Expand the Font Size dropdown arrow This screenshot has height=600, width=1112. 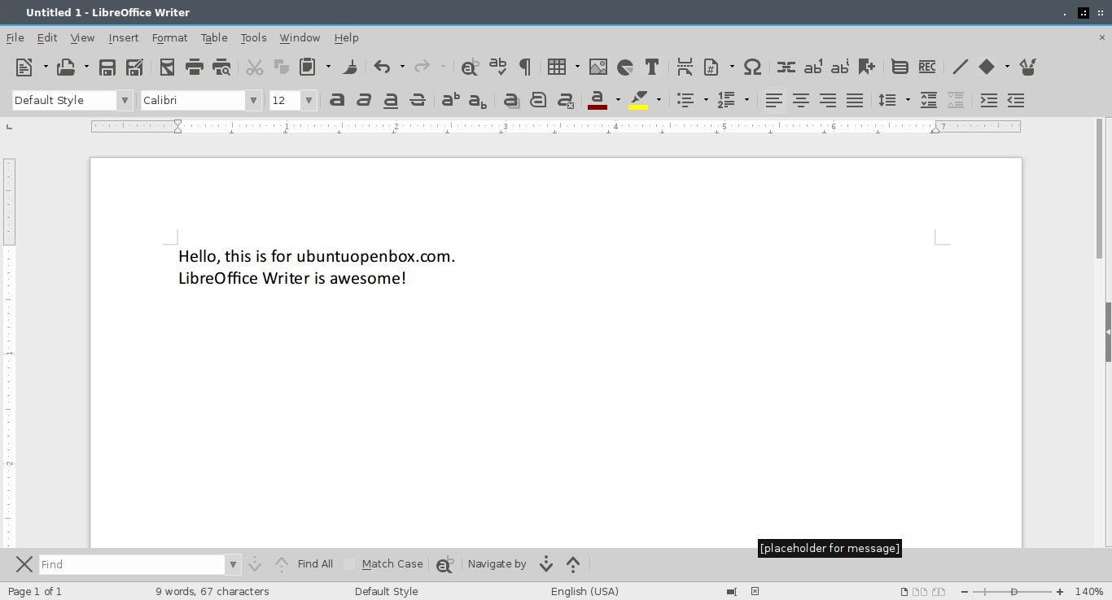(x=309, y=100)
